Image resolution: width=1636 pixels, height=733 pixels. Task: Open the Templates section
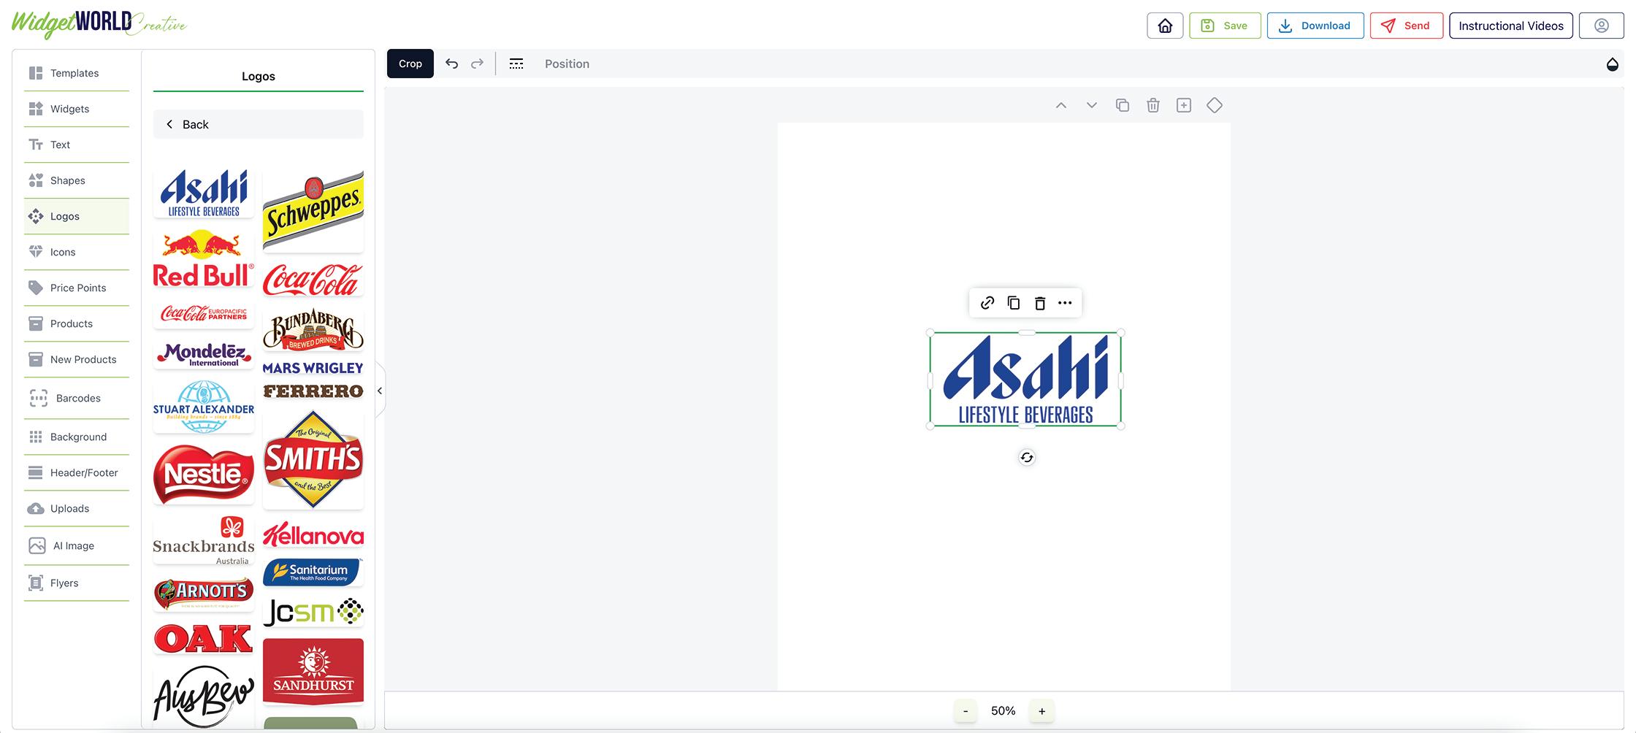[x=77, y=73]
